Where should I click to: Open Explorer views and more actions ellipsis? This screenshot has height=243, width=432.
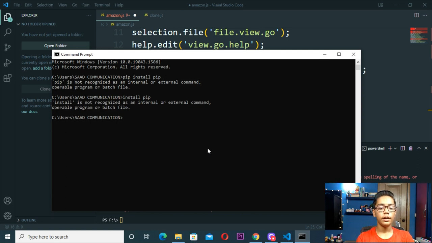click(x=88, y=15)
